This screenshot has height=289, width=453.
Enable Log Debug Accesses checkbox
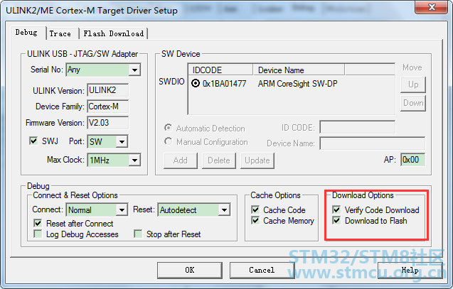point(38,234)
